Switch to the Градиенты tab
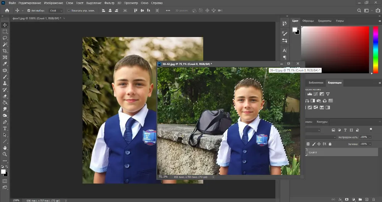 point(324,21)
